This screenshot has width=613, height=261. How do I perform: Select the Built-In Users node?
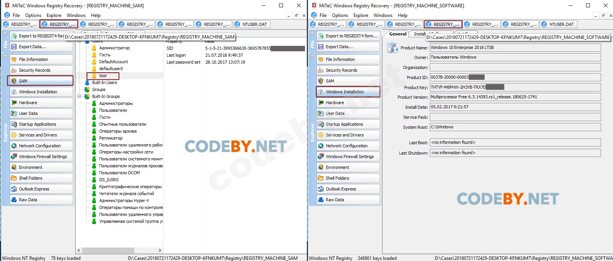point(104,83)
